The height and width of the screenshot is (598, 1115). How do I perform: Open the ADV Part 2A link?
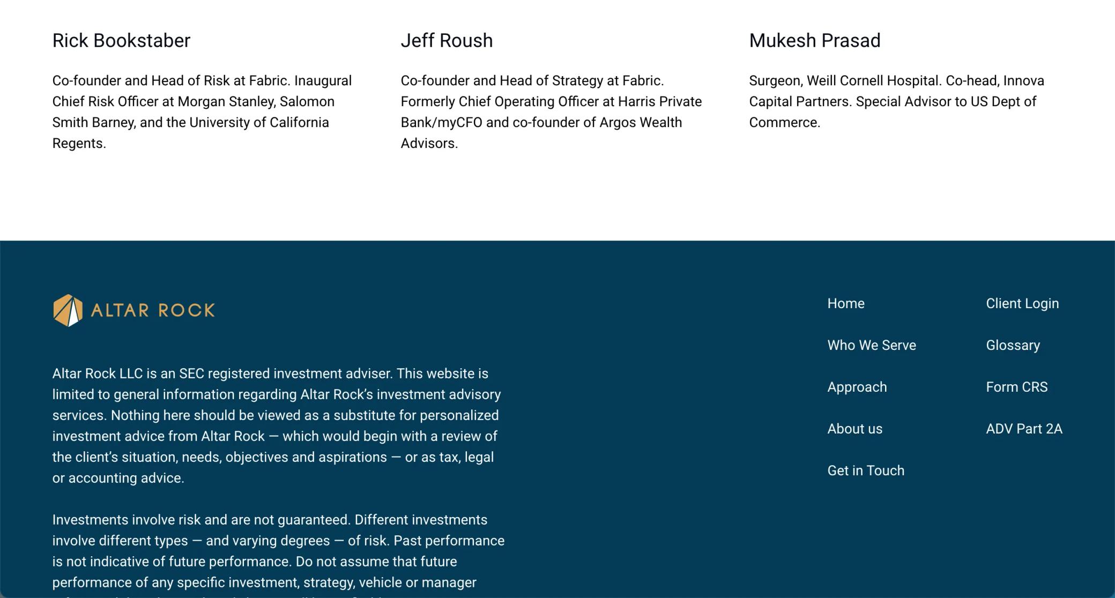tap(1024, 429)
